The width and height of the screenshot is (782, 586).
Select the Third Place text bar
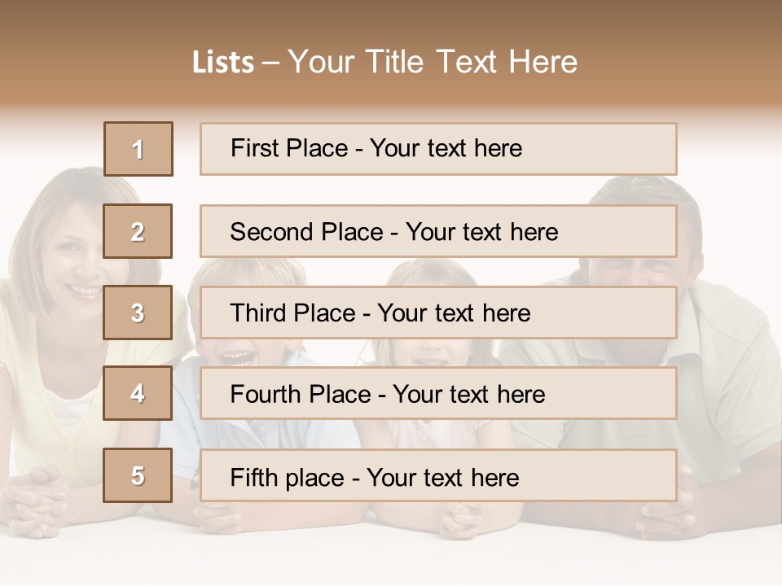point(438,313)
